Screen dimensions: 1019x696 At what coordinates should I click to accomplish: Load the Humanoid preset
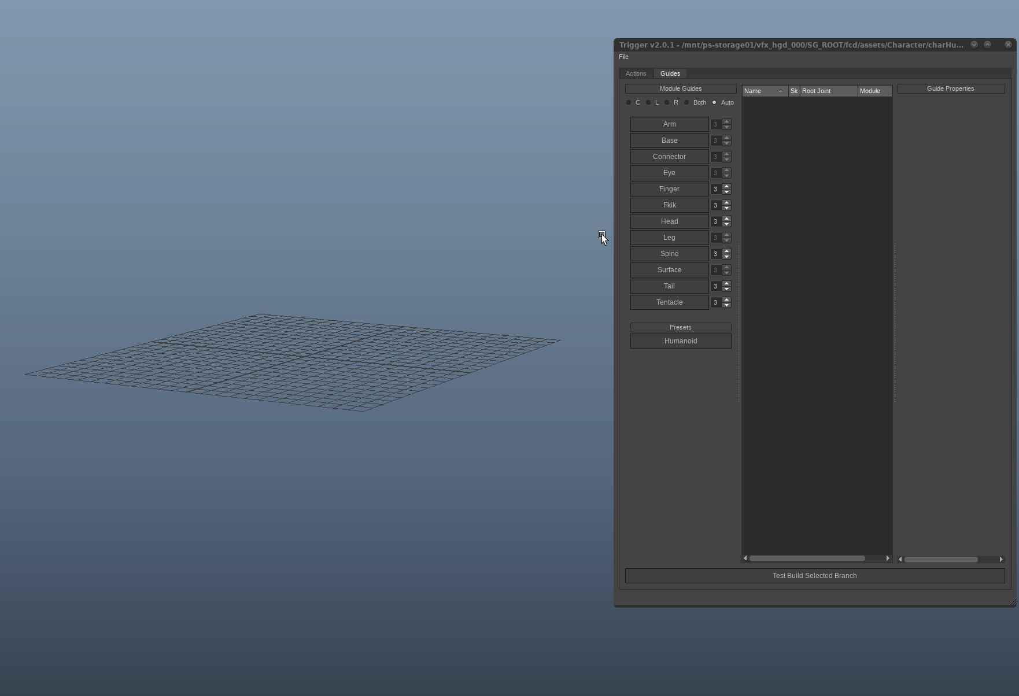tap(681, 341)
